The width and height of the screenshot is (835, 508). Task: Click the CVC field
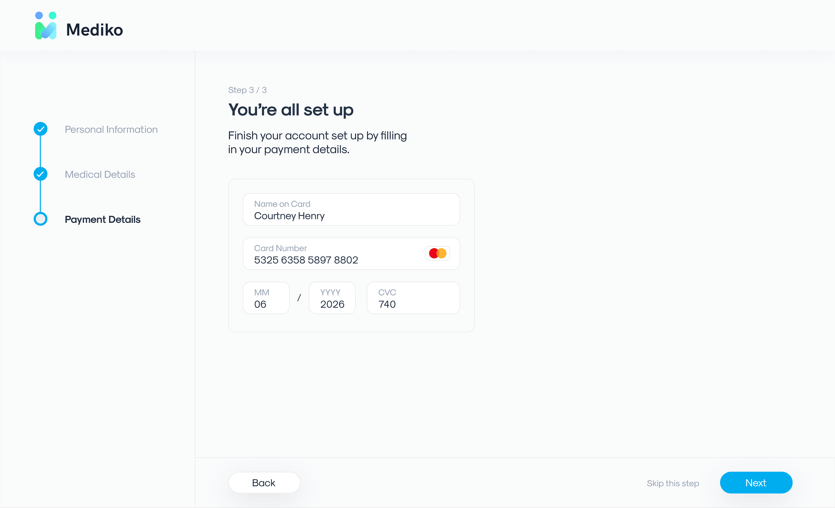tap(413, 298)
